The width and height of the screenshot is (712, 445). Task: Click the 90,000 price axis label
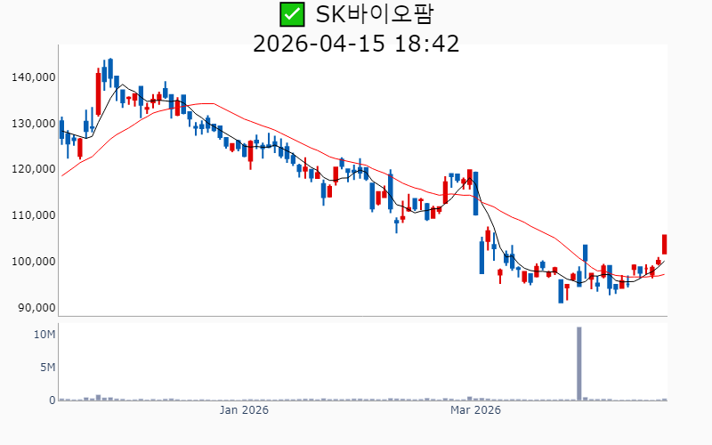tap(36, 308)
